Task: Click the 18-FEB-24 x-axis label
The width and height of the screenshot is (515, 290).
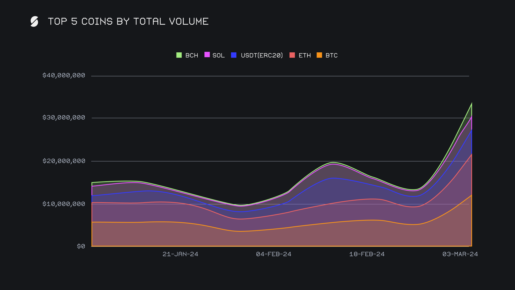Action: 367,254
